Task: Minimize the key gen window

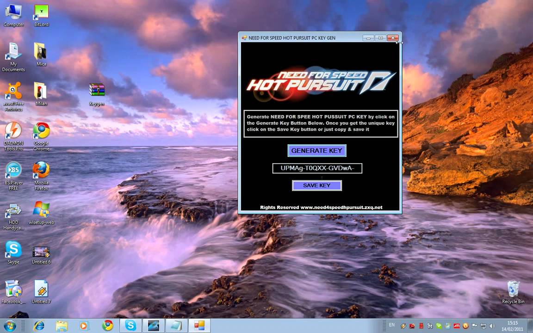Action: (368, 38)
